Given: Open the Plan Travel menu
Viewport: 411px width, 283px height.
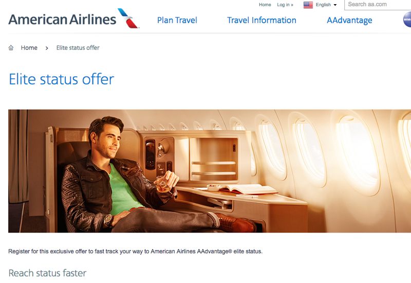Looking at the screenshot, I should click(177, 20).
